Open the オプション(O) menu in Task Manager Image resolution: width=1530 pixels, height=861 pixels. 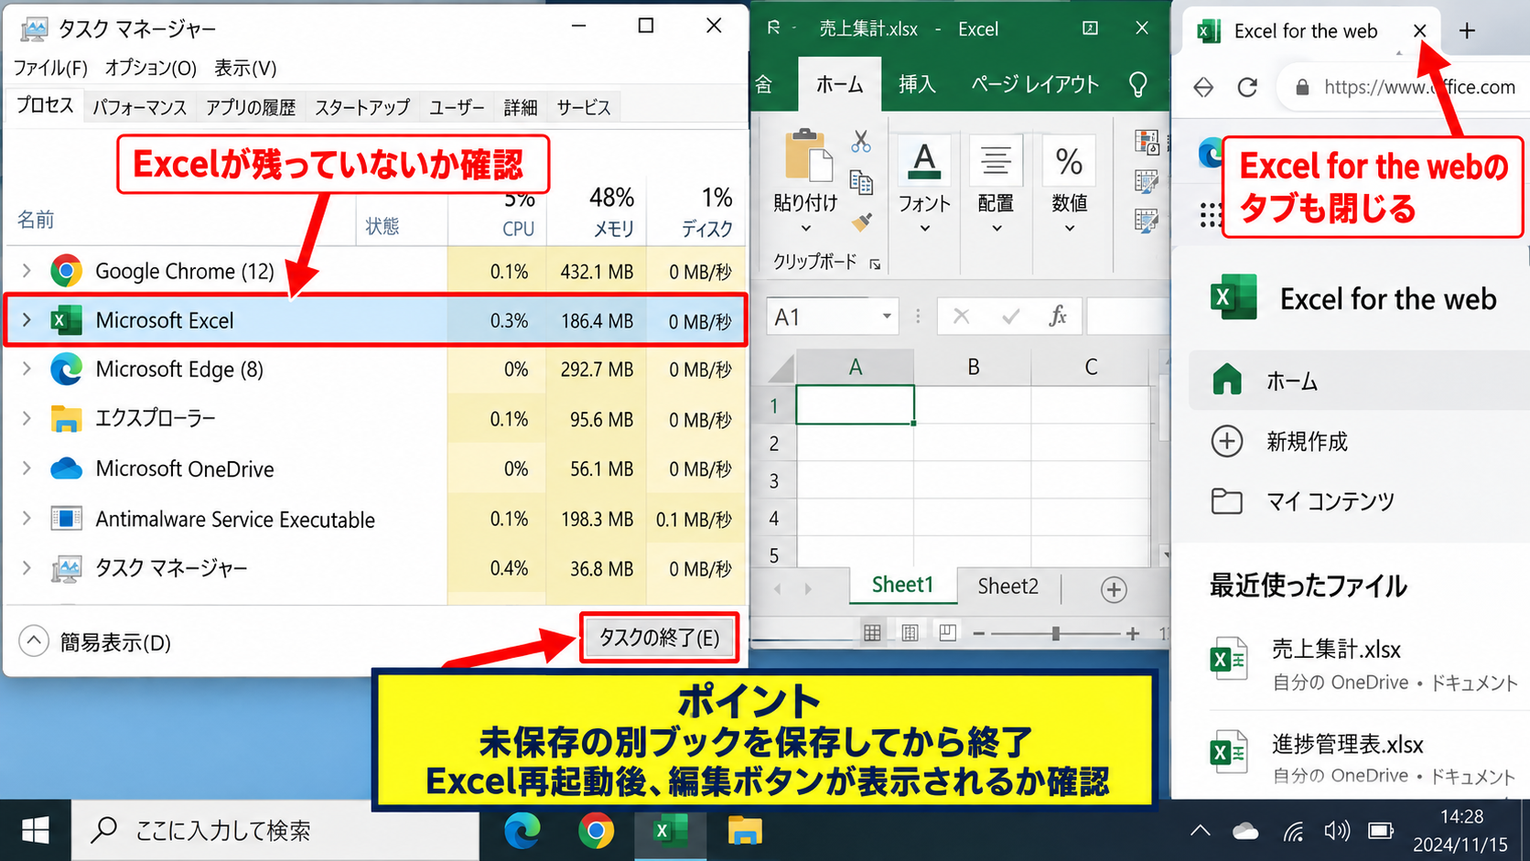click(x=151, y=68)
